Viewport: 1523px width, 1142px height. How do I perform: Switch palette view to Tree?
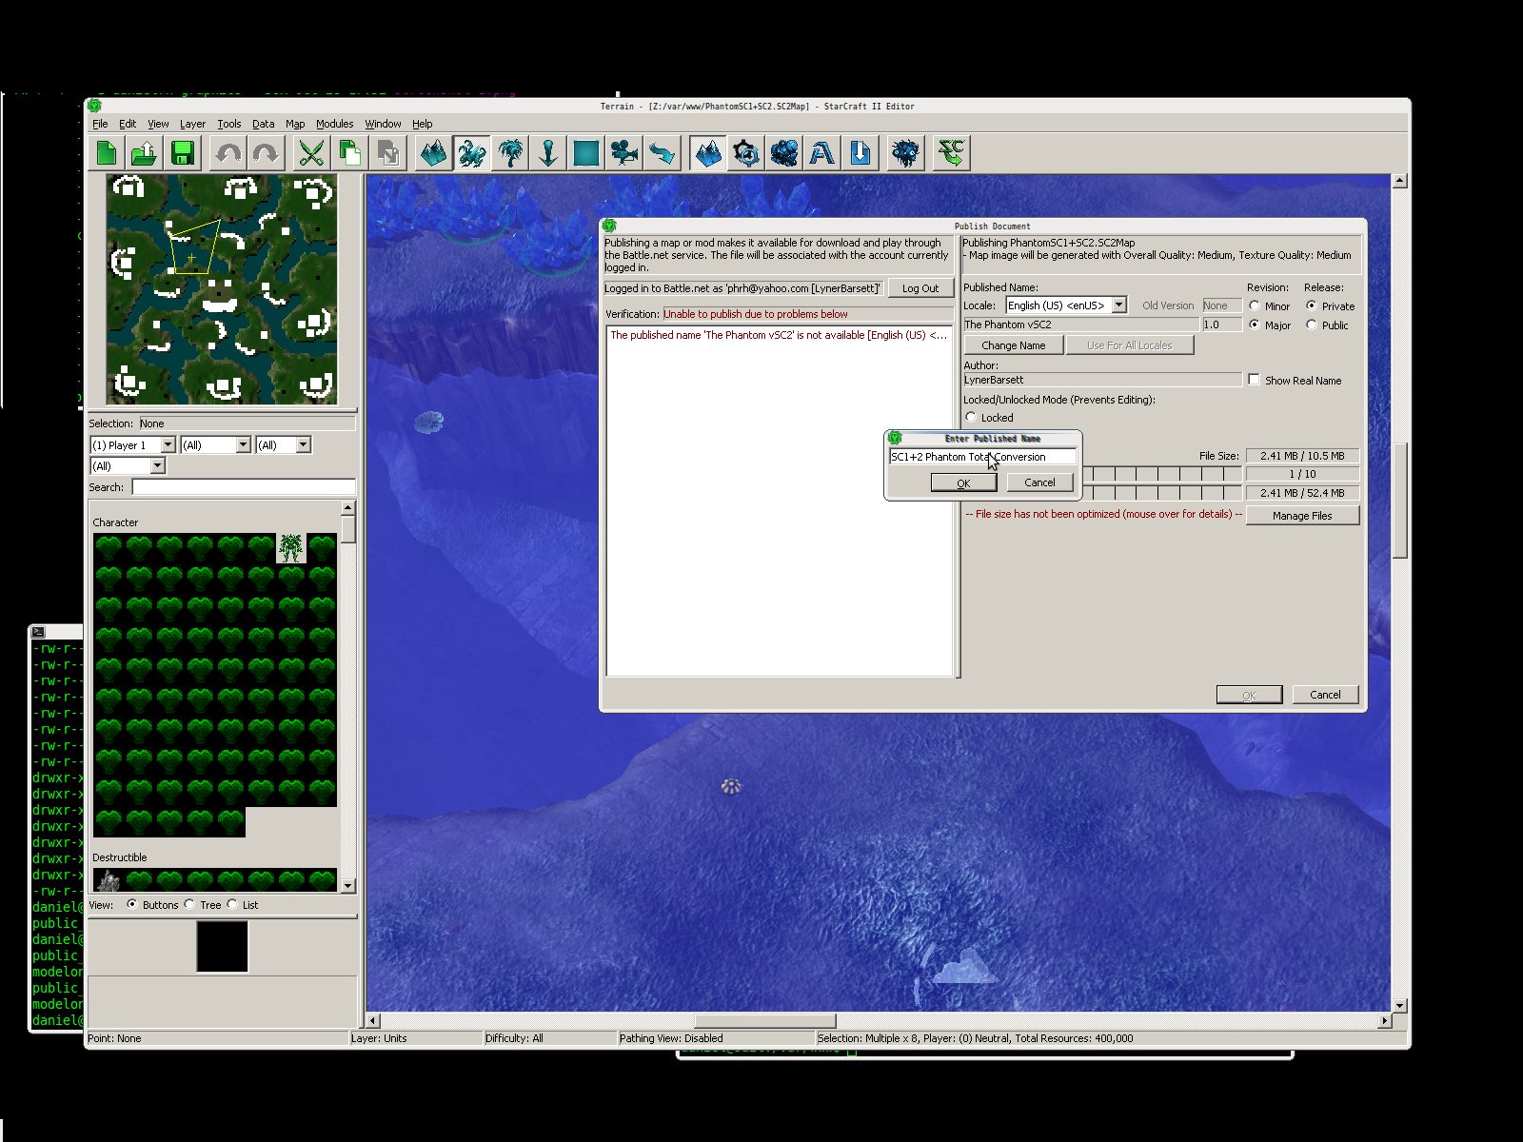click(190, 904)
